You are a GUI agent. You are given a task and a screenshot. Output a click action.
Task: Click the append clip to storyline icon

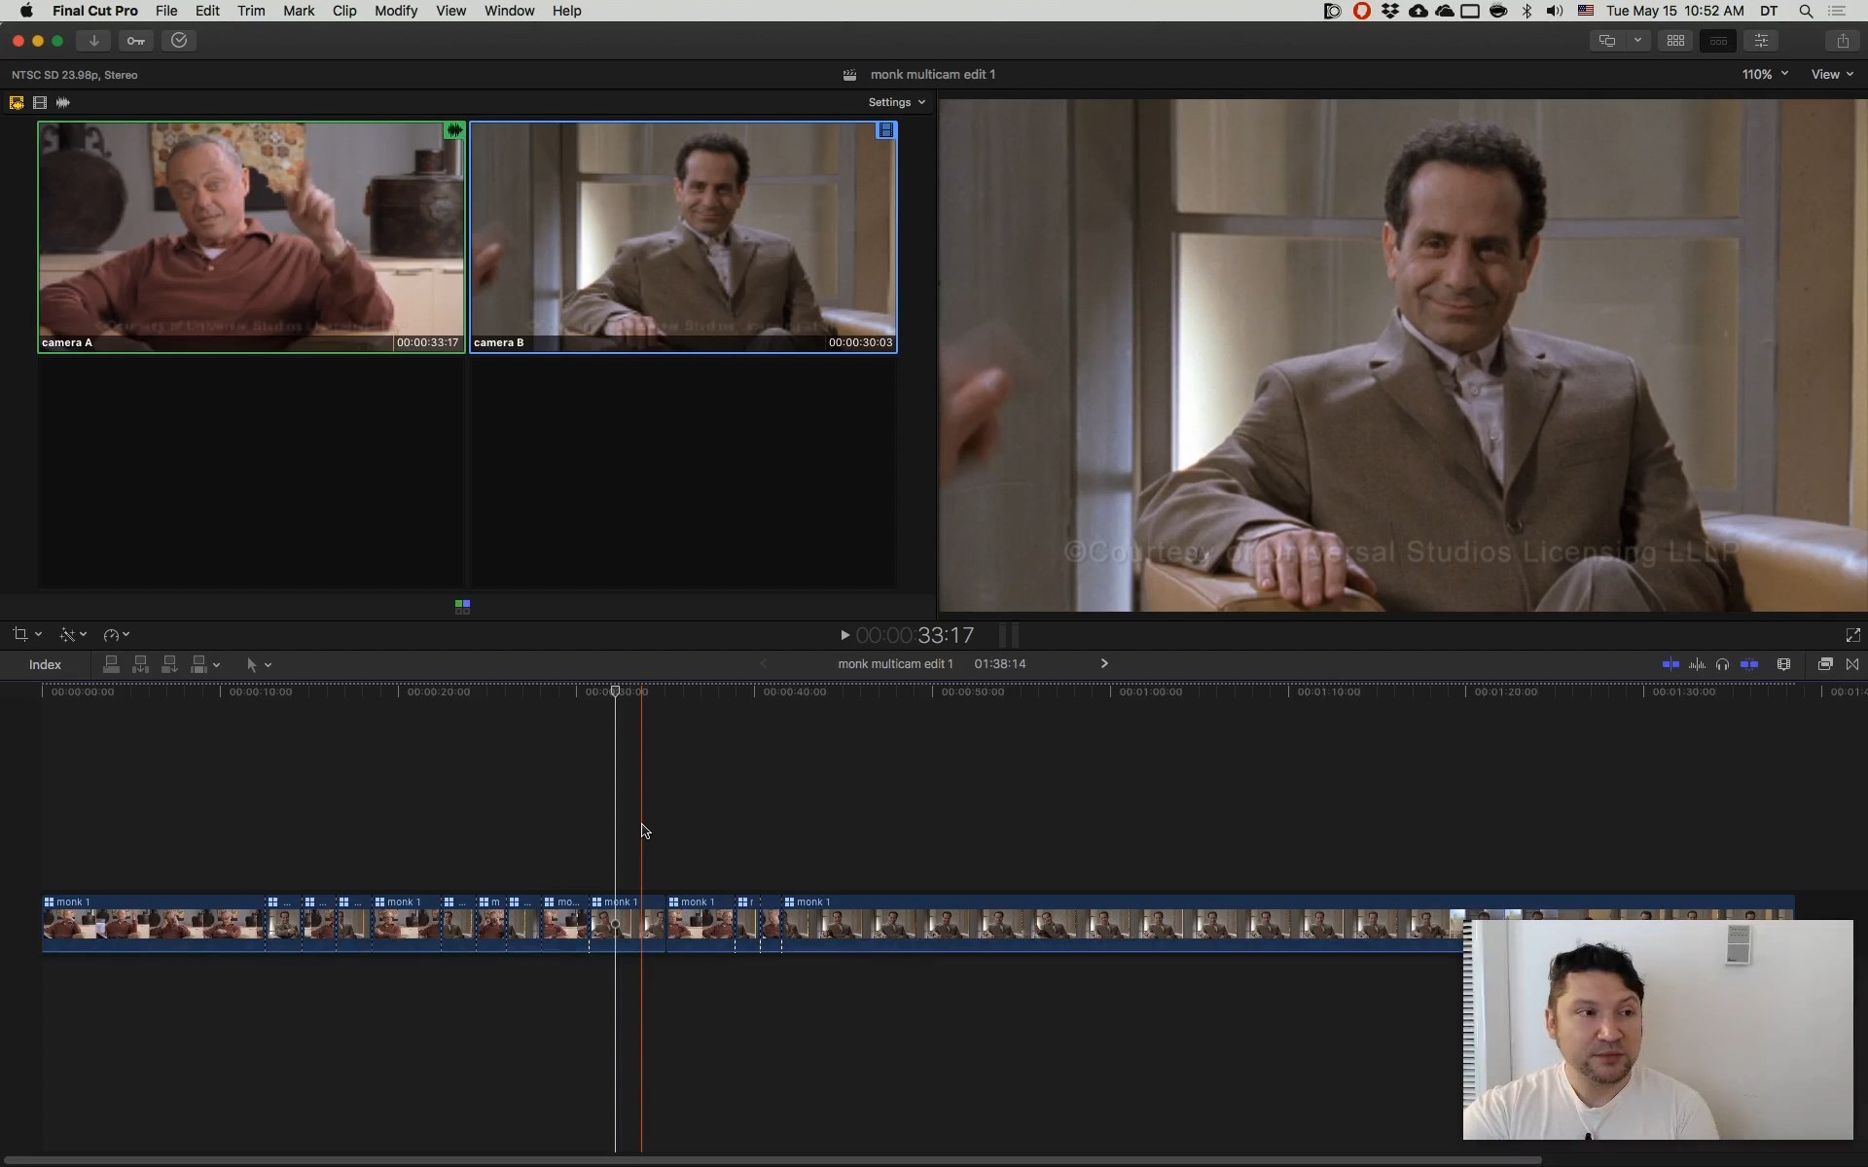169,664
